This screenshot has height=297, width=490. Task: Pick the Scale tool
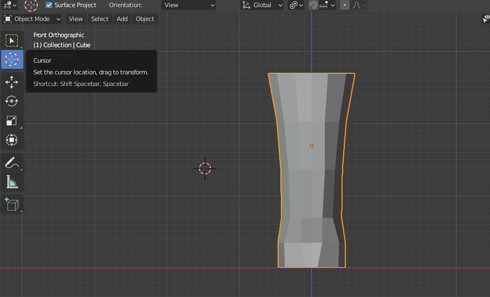(x=12, y=120)
